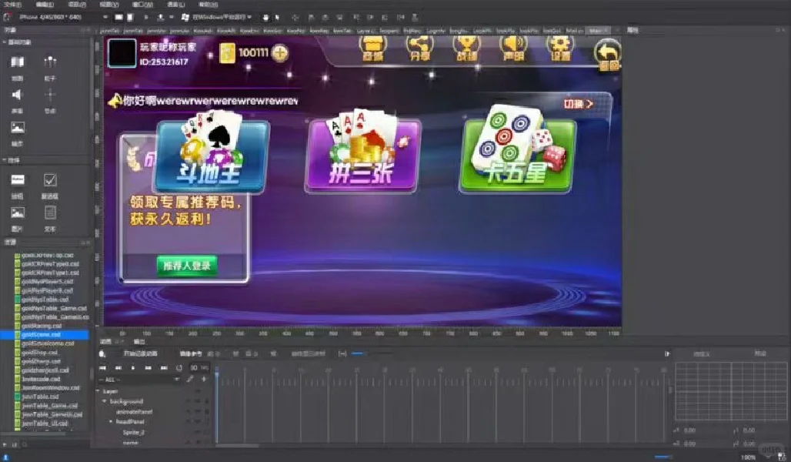Select joinRoomWindow.csd in the resource list
This screenshot has height=462, width=791.
pyautogui.click(x=51, y=388)
